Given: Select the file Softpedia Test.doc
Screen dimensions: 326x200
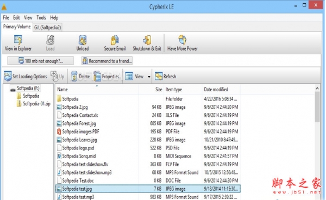Looking at the screenshot, I should (148, 180).
